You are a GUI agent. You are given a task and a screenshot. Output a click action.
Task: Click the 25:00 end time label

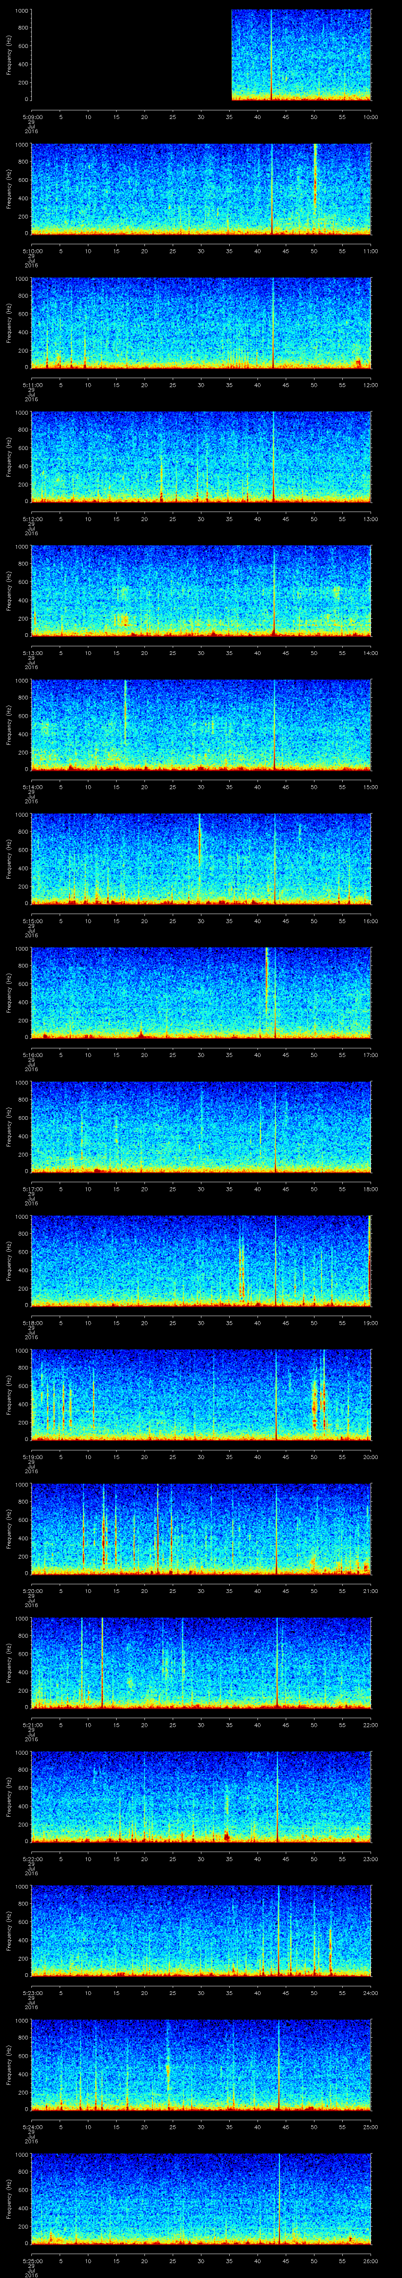coord(370,2127)
